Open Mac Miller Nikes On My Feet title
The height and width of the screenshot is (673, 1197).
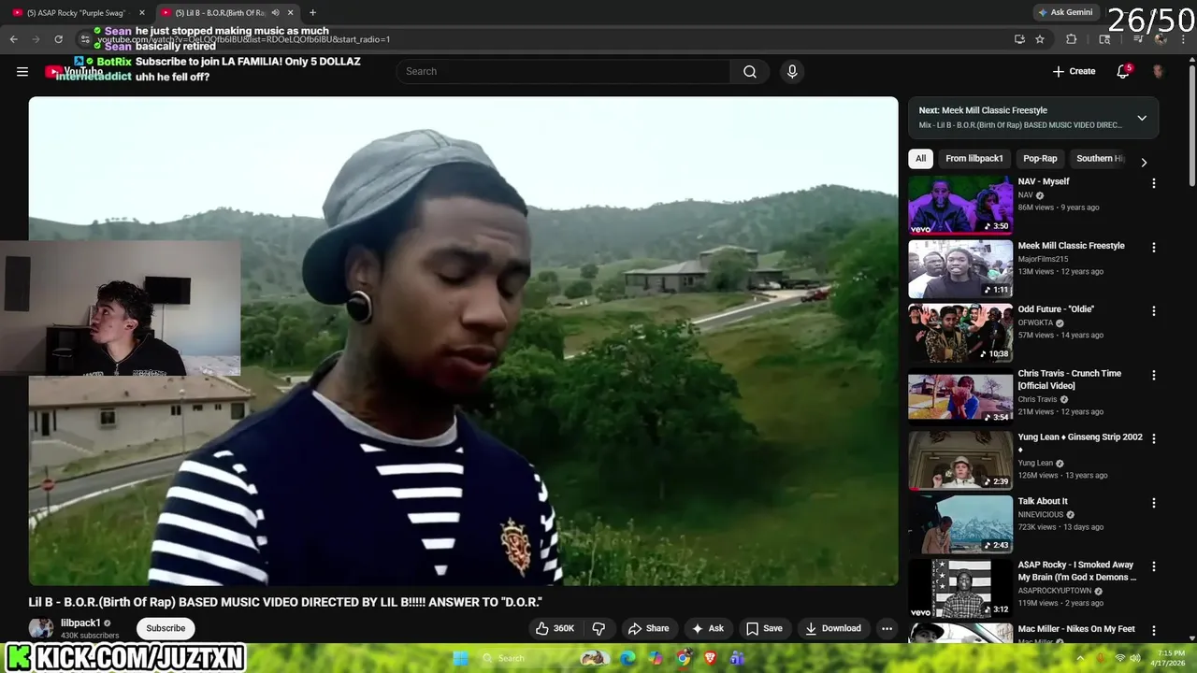click(x=1076, y=629)
